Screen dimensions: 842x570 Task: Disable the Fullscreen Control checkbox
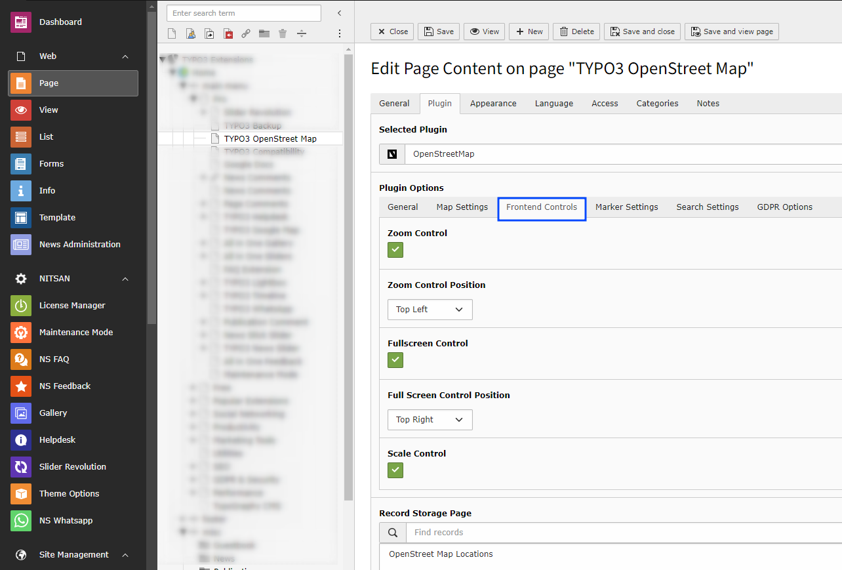coord(395,360)
